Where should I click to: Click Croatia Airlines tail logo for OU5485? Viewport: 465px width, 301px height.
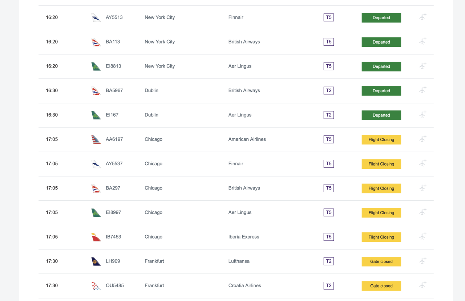(x=96, y=285)
